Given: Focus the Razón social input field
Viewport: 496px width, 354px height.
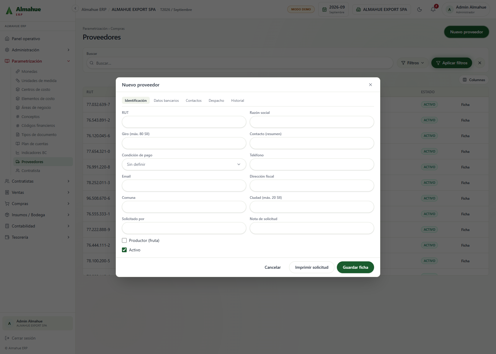Looking at the screenshot, I should 312,122.
